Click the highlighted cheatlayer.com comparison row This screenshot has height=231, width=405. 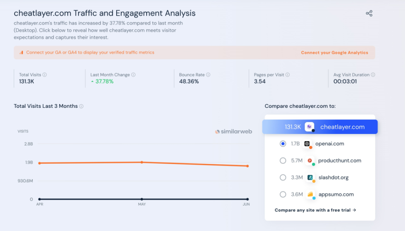(320, 127)
